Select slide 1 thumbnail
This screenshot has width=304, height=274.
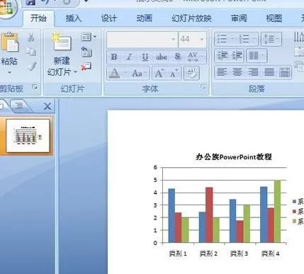[x=28, y=136]
